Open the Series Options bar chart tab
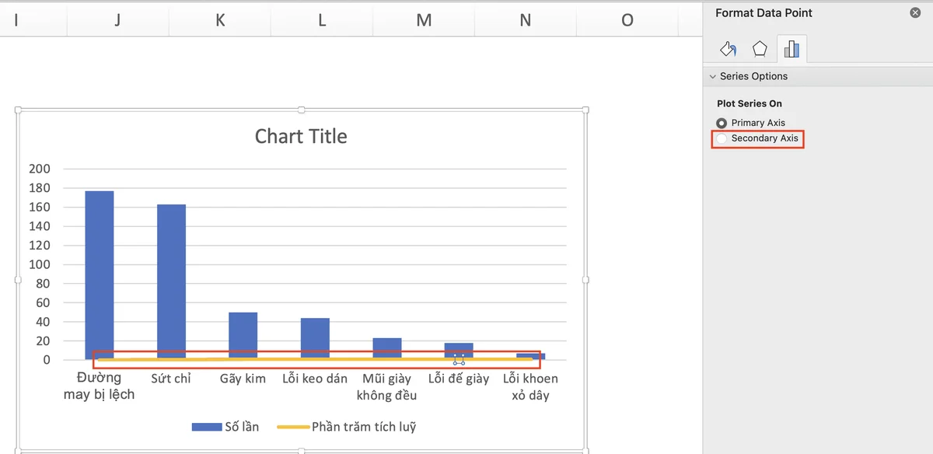933x454 pixels. tap(791, 50)
